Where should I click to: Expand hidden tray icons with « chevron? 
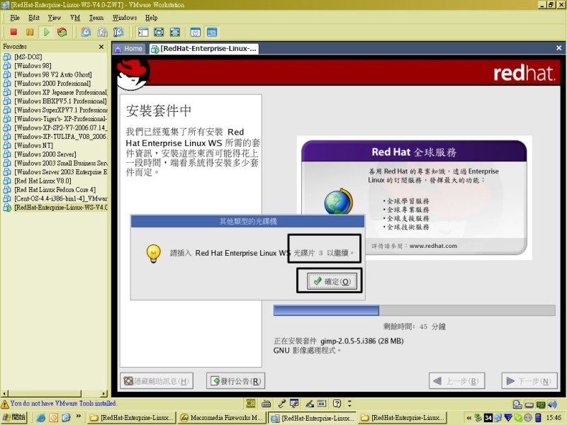pyautogui.click(x=468, y=418)
